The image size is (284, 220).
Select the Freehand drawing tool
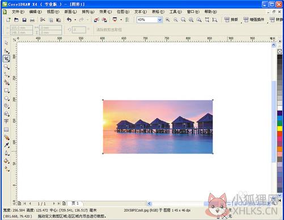coord(6,75)
